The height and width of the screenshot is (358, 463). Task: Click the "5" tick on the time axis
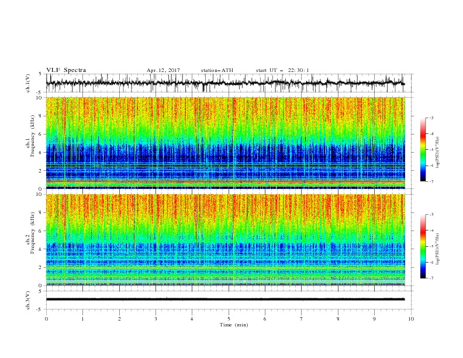pos(229,319)
